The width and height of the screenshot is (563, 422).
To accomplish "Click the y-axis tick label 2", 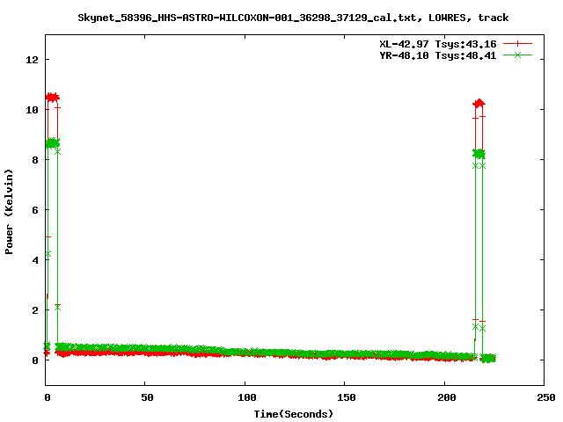I will pos(35,310).
